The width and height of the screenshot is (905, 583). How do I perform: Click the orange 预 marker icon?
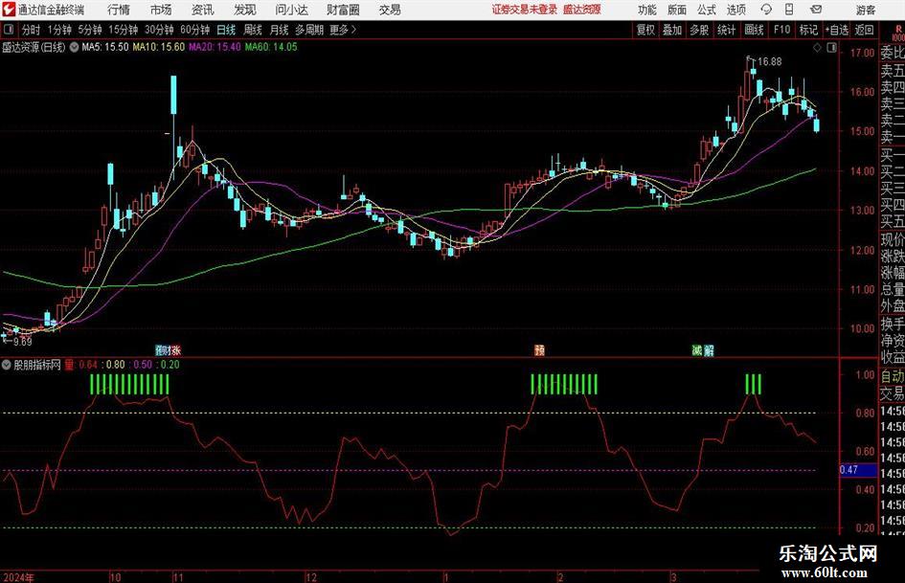(540, 349)
